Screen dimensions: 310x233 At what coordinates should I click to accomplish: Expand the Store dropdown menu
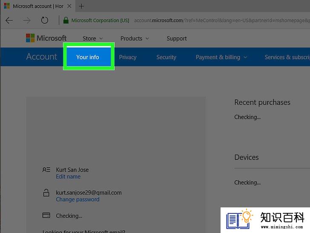92,38
